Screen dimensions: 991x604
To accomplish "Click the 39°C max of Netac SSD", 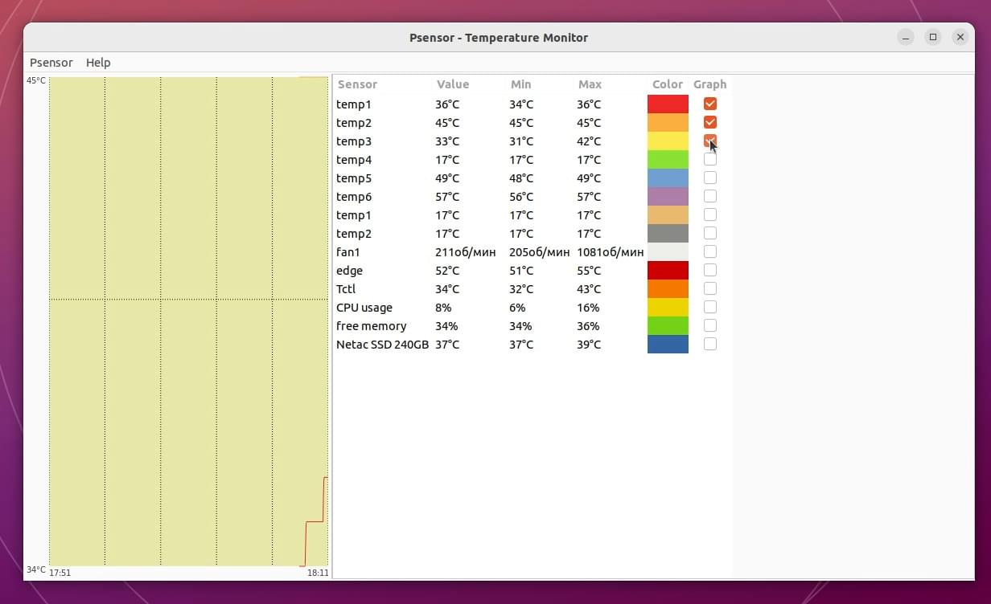I will click(x=589, y=345).
